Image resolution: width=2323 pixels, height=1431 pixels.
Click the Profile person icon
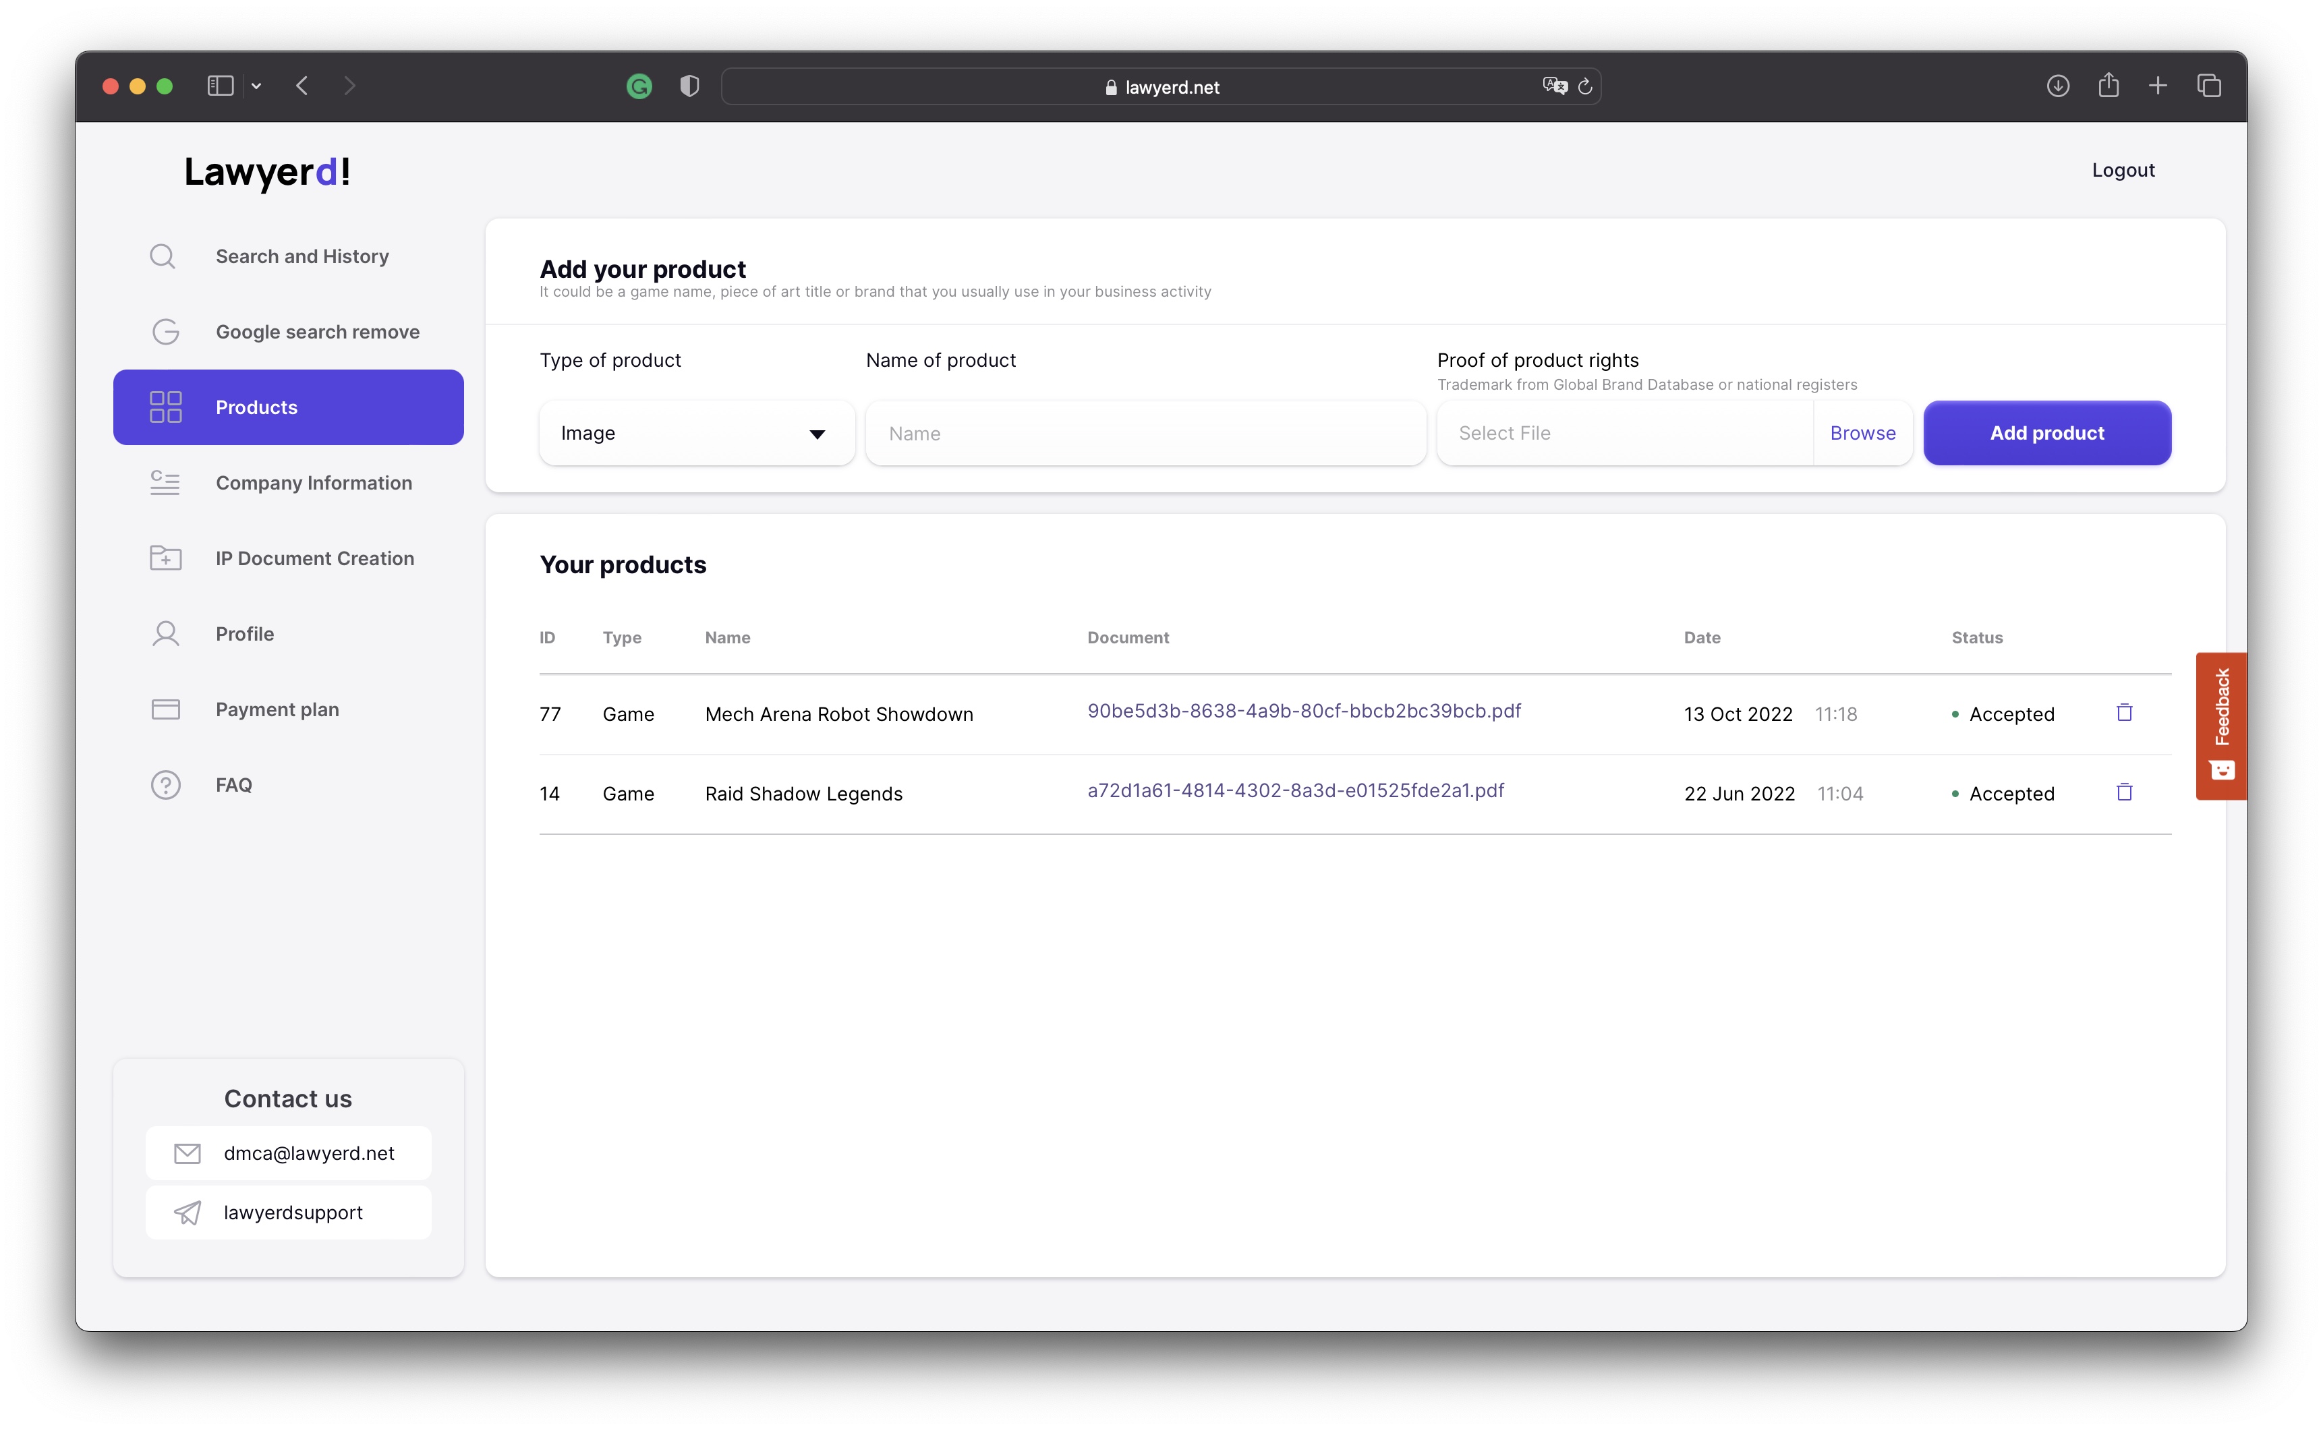(x=165, y=633)
